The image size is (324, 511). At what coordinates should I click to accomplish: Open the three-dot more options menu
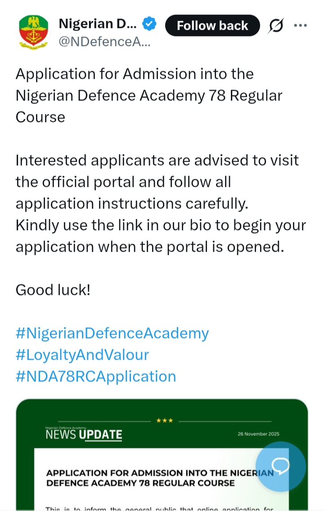pyautogui.click(x=300, y=25)
